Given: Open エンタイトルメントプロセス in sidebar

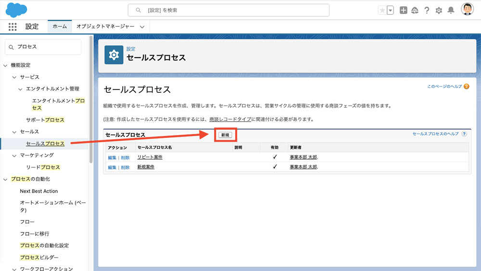Looking at the screenshot, I should [58, 104].
